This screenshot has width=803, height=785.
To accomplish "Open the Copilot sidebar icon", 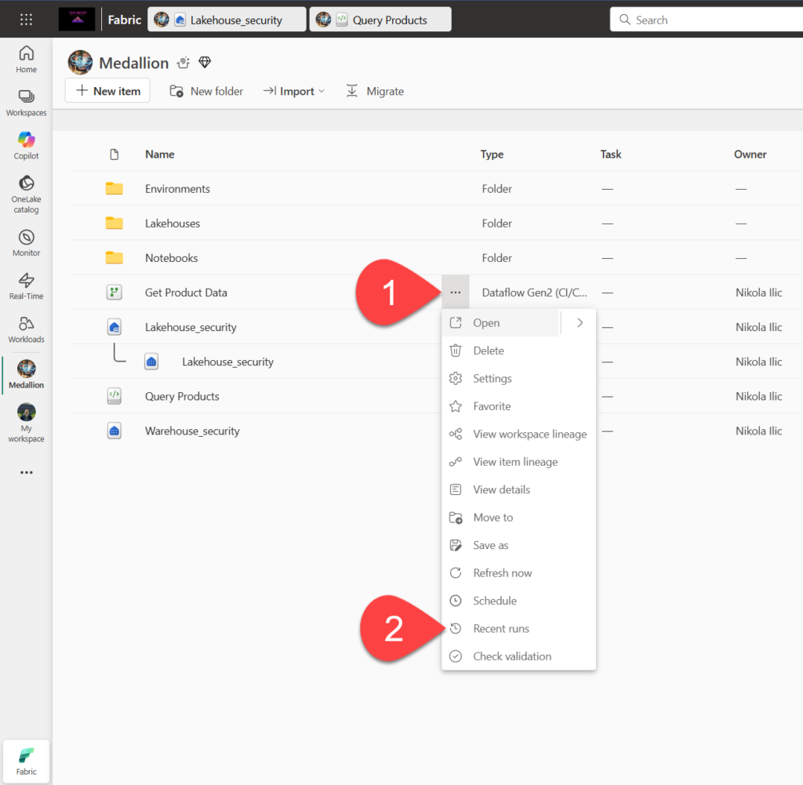I will pyautogui.click(x=27, y=144).
